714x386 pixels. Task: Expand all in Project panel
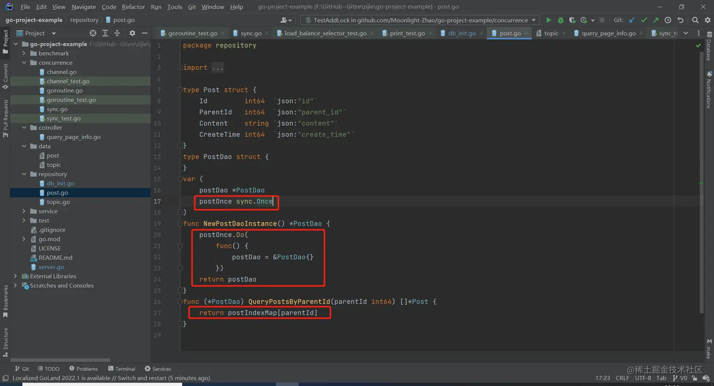(x=105, y=33)
